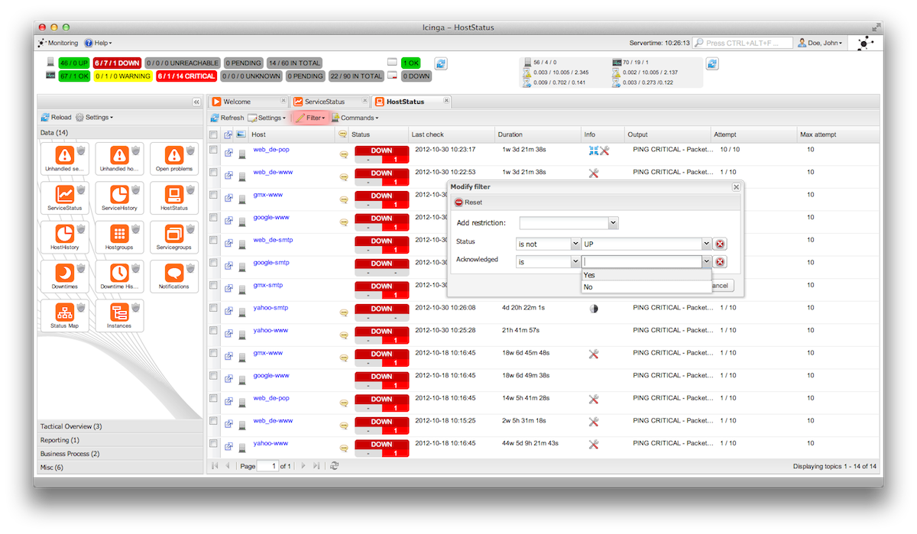Click the page number input field
This screenshot has width=917, height=534.
(x=267, y=466)
